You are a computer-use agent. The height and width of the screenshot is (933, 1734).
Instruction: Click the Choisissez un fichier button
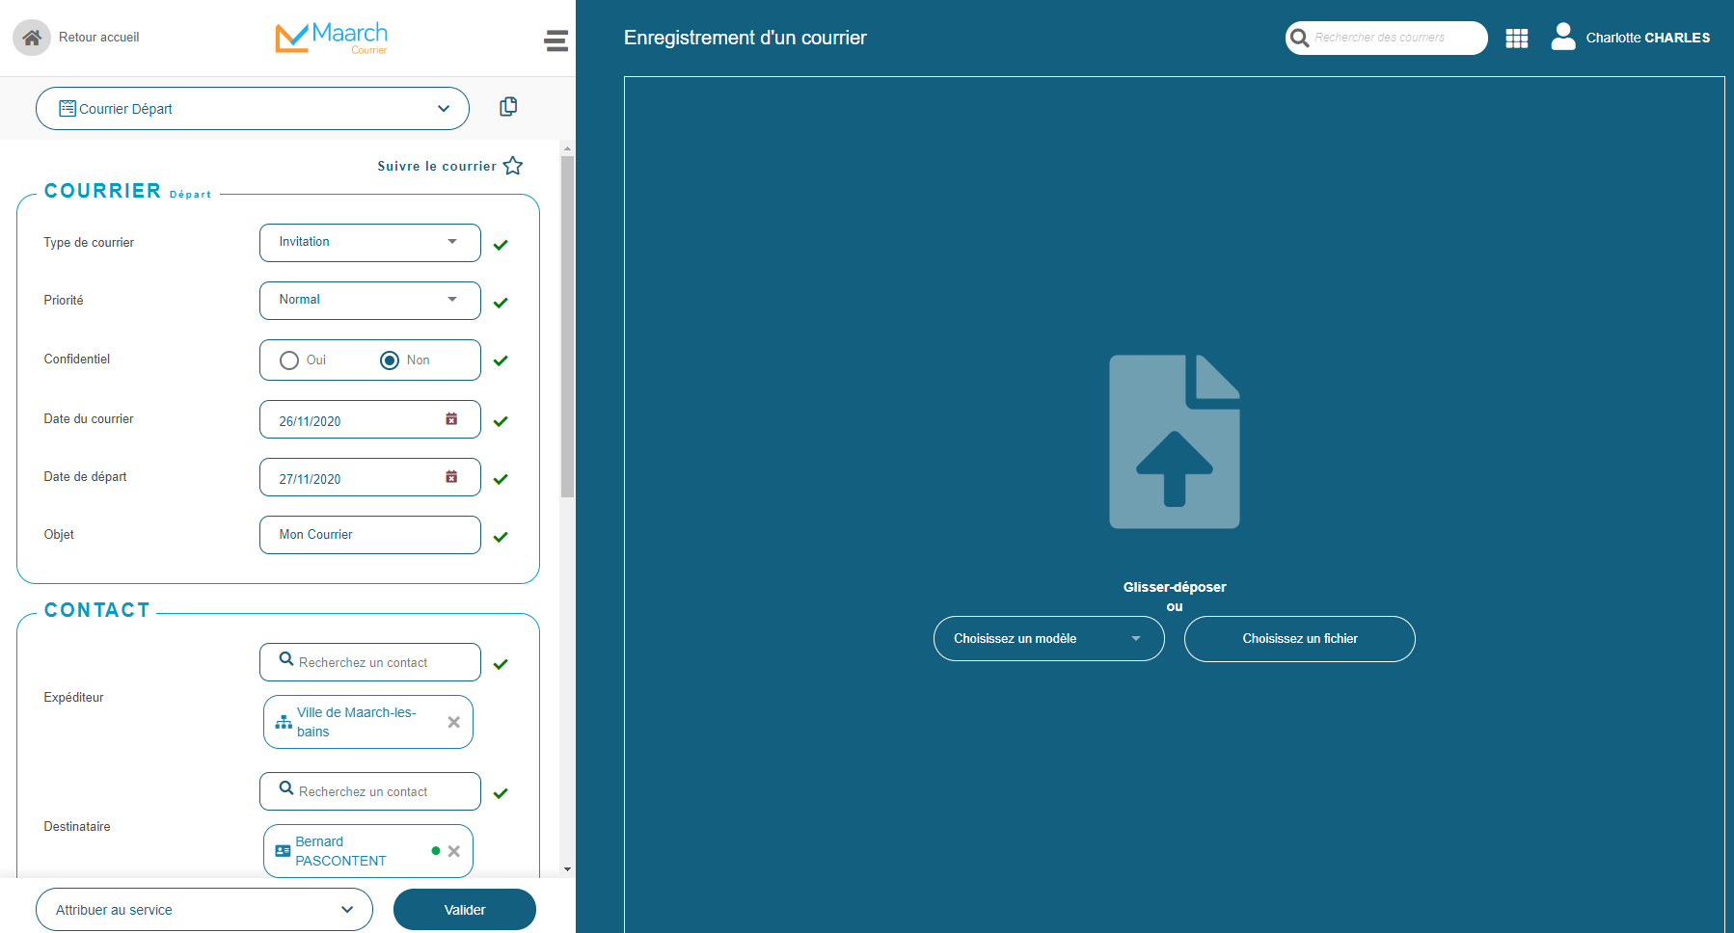point(1300,639)
